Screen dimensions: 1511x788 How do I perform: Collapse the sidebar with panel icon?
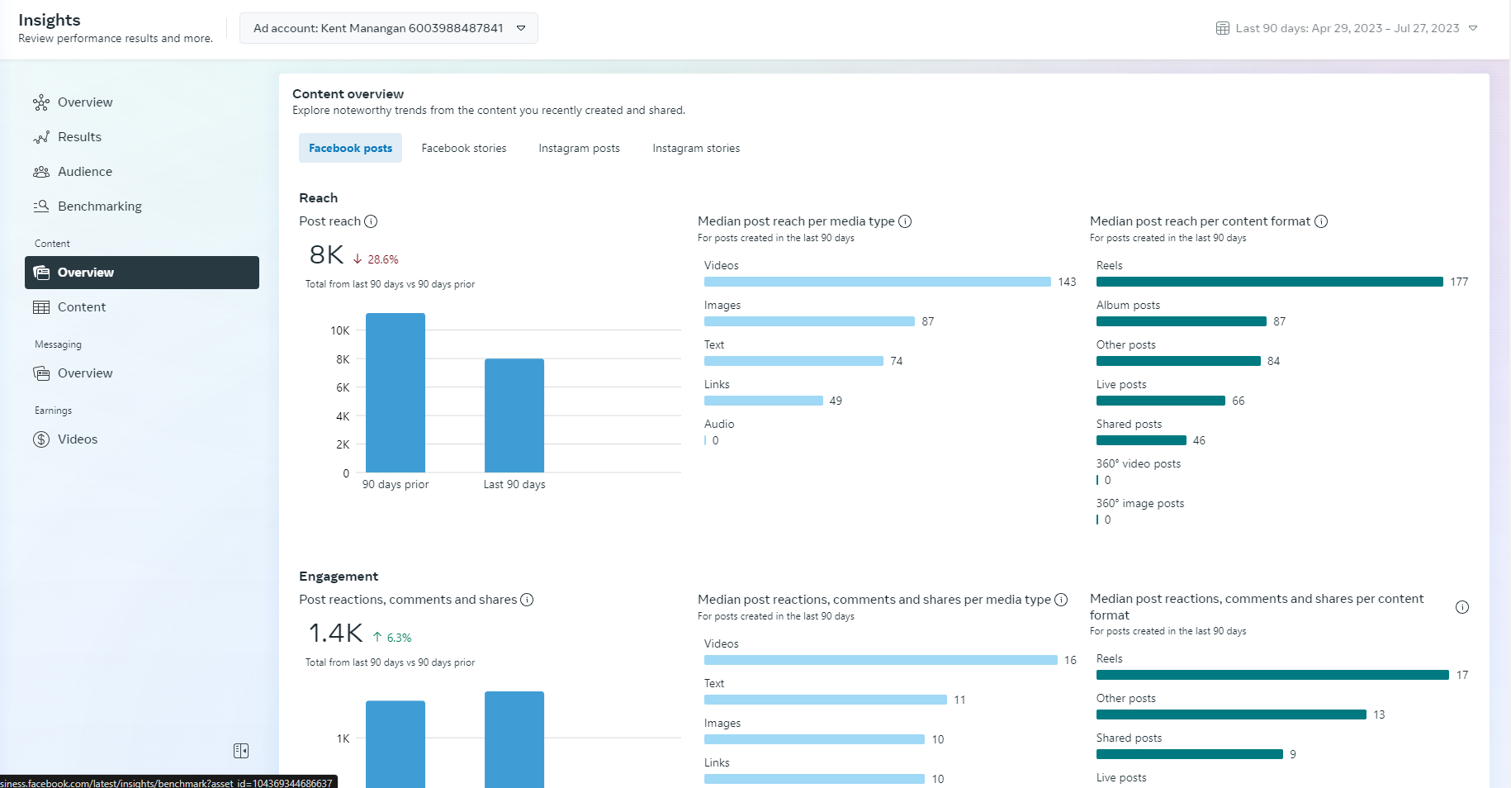coord(241,751)
